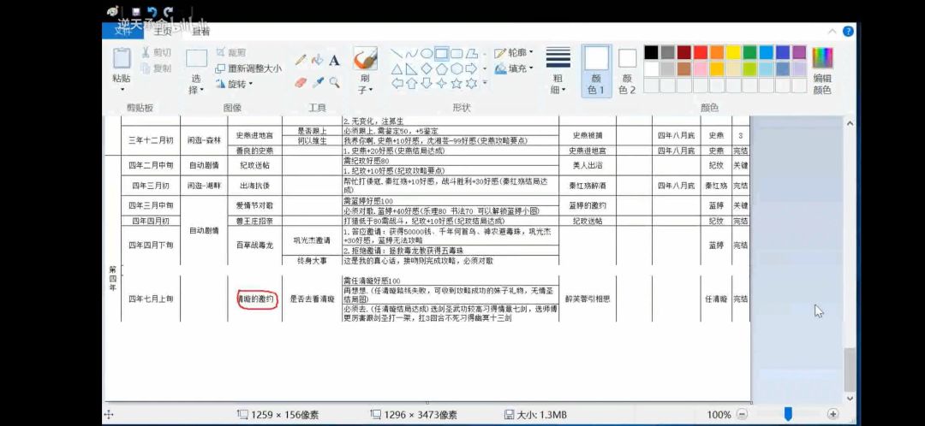Image resolution: width=925 pixels, height=426 pixels.
Task: Click the vertical scrollbar up arrow
Action: [x=850, y=124]
